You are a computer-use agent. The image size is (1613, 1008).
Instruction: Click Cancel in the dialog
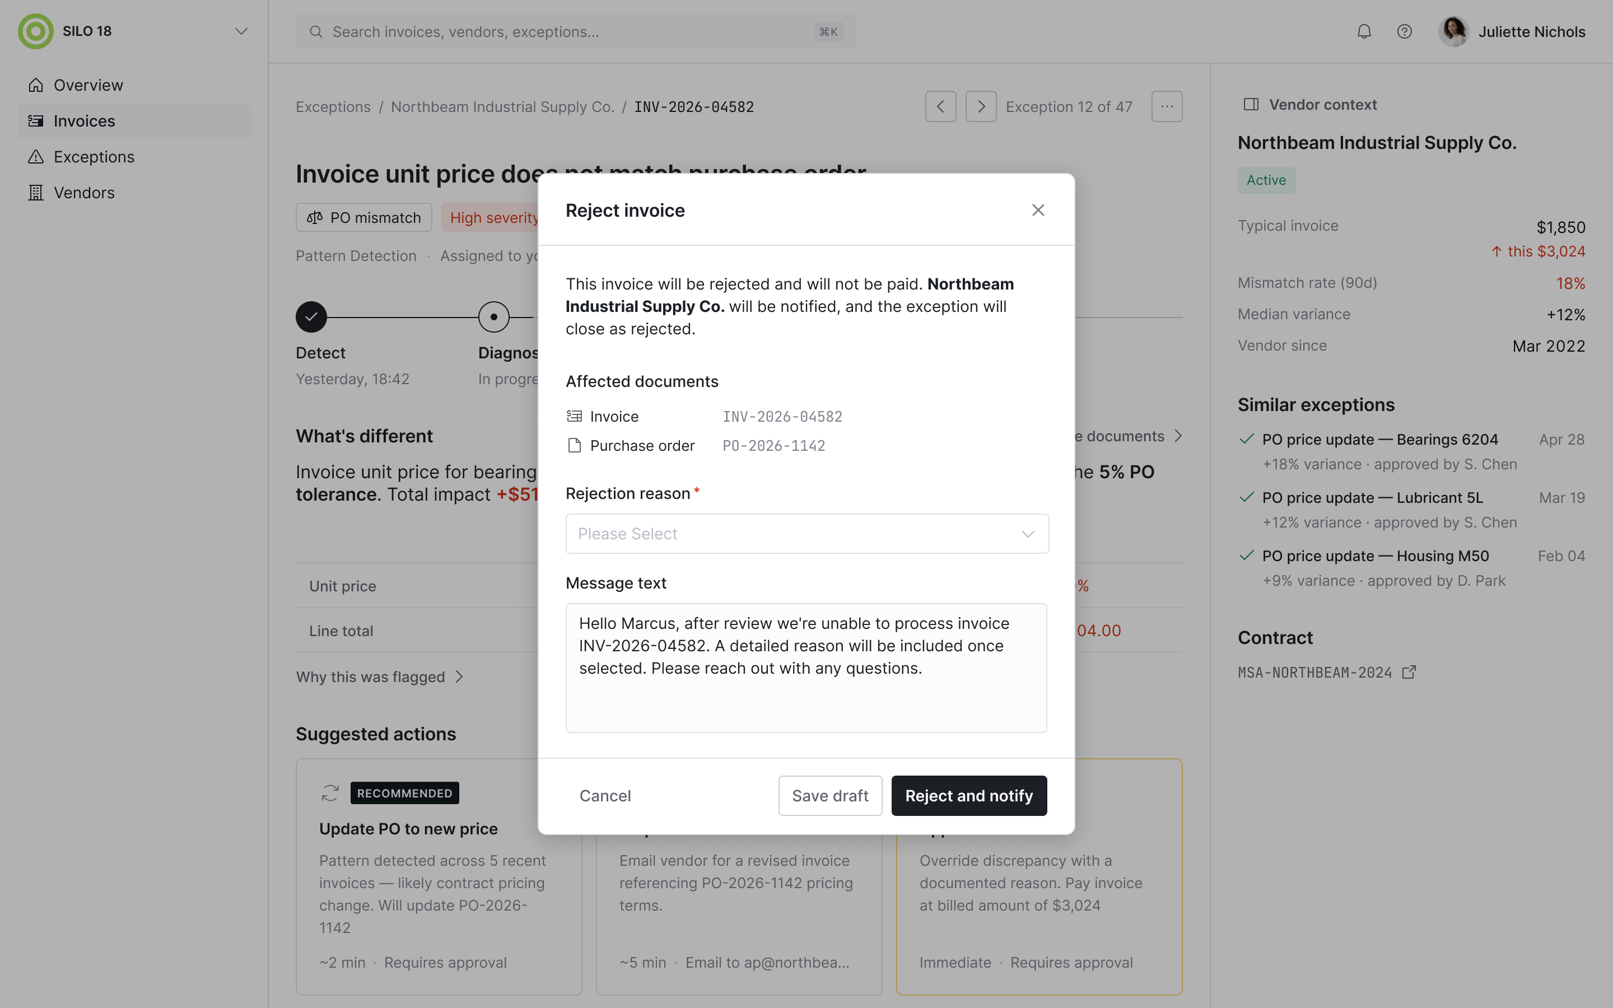click(604, 795)
